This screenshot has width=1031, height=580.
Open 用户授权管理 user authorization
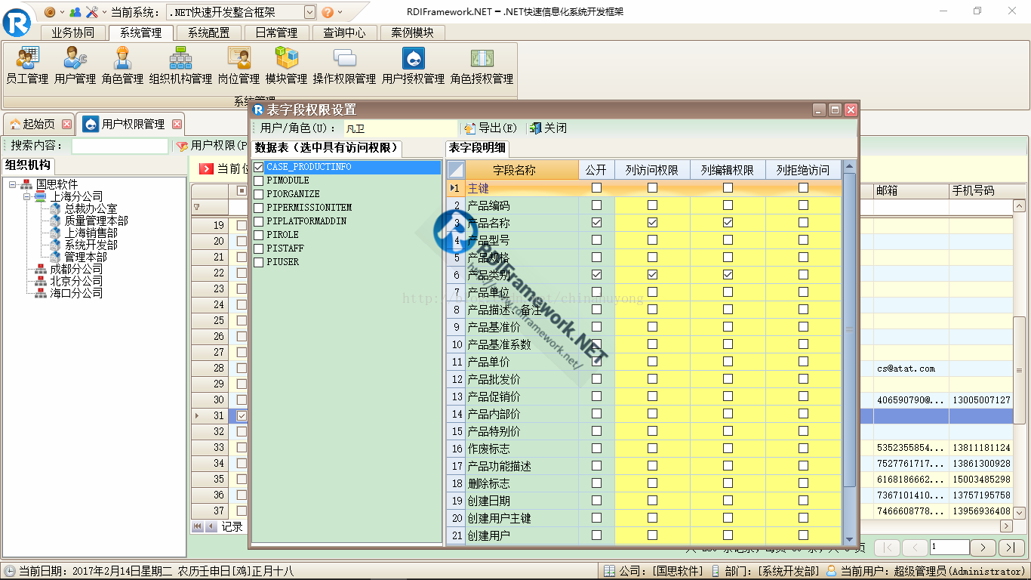pos(413,65)
